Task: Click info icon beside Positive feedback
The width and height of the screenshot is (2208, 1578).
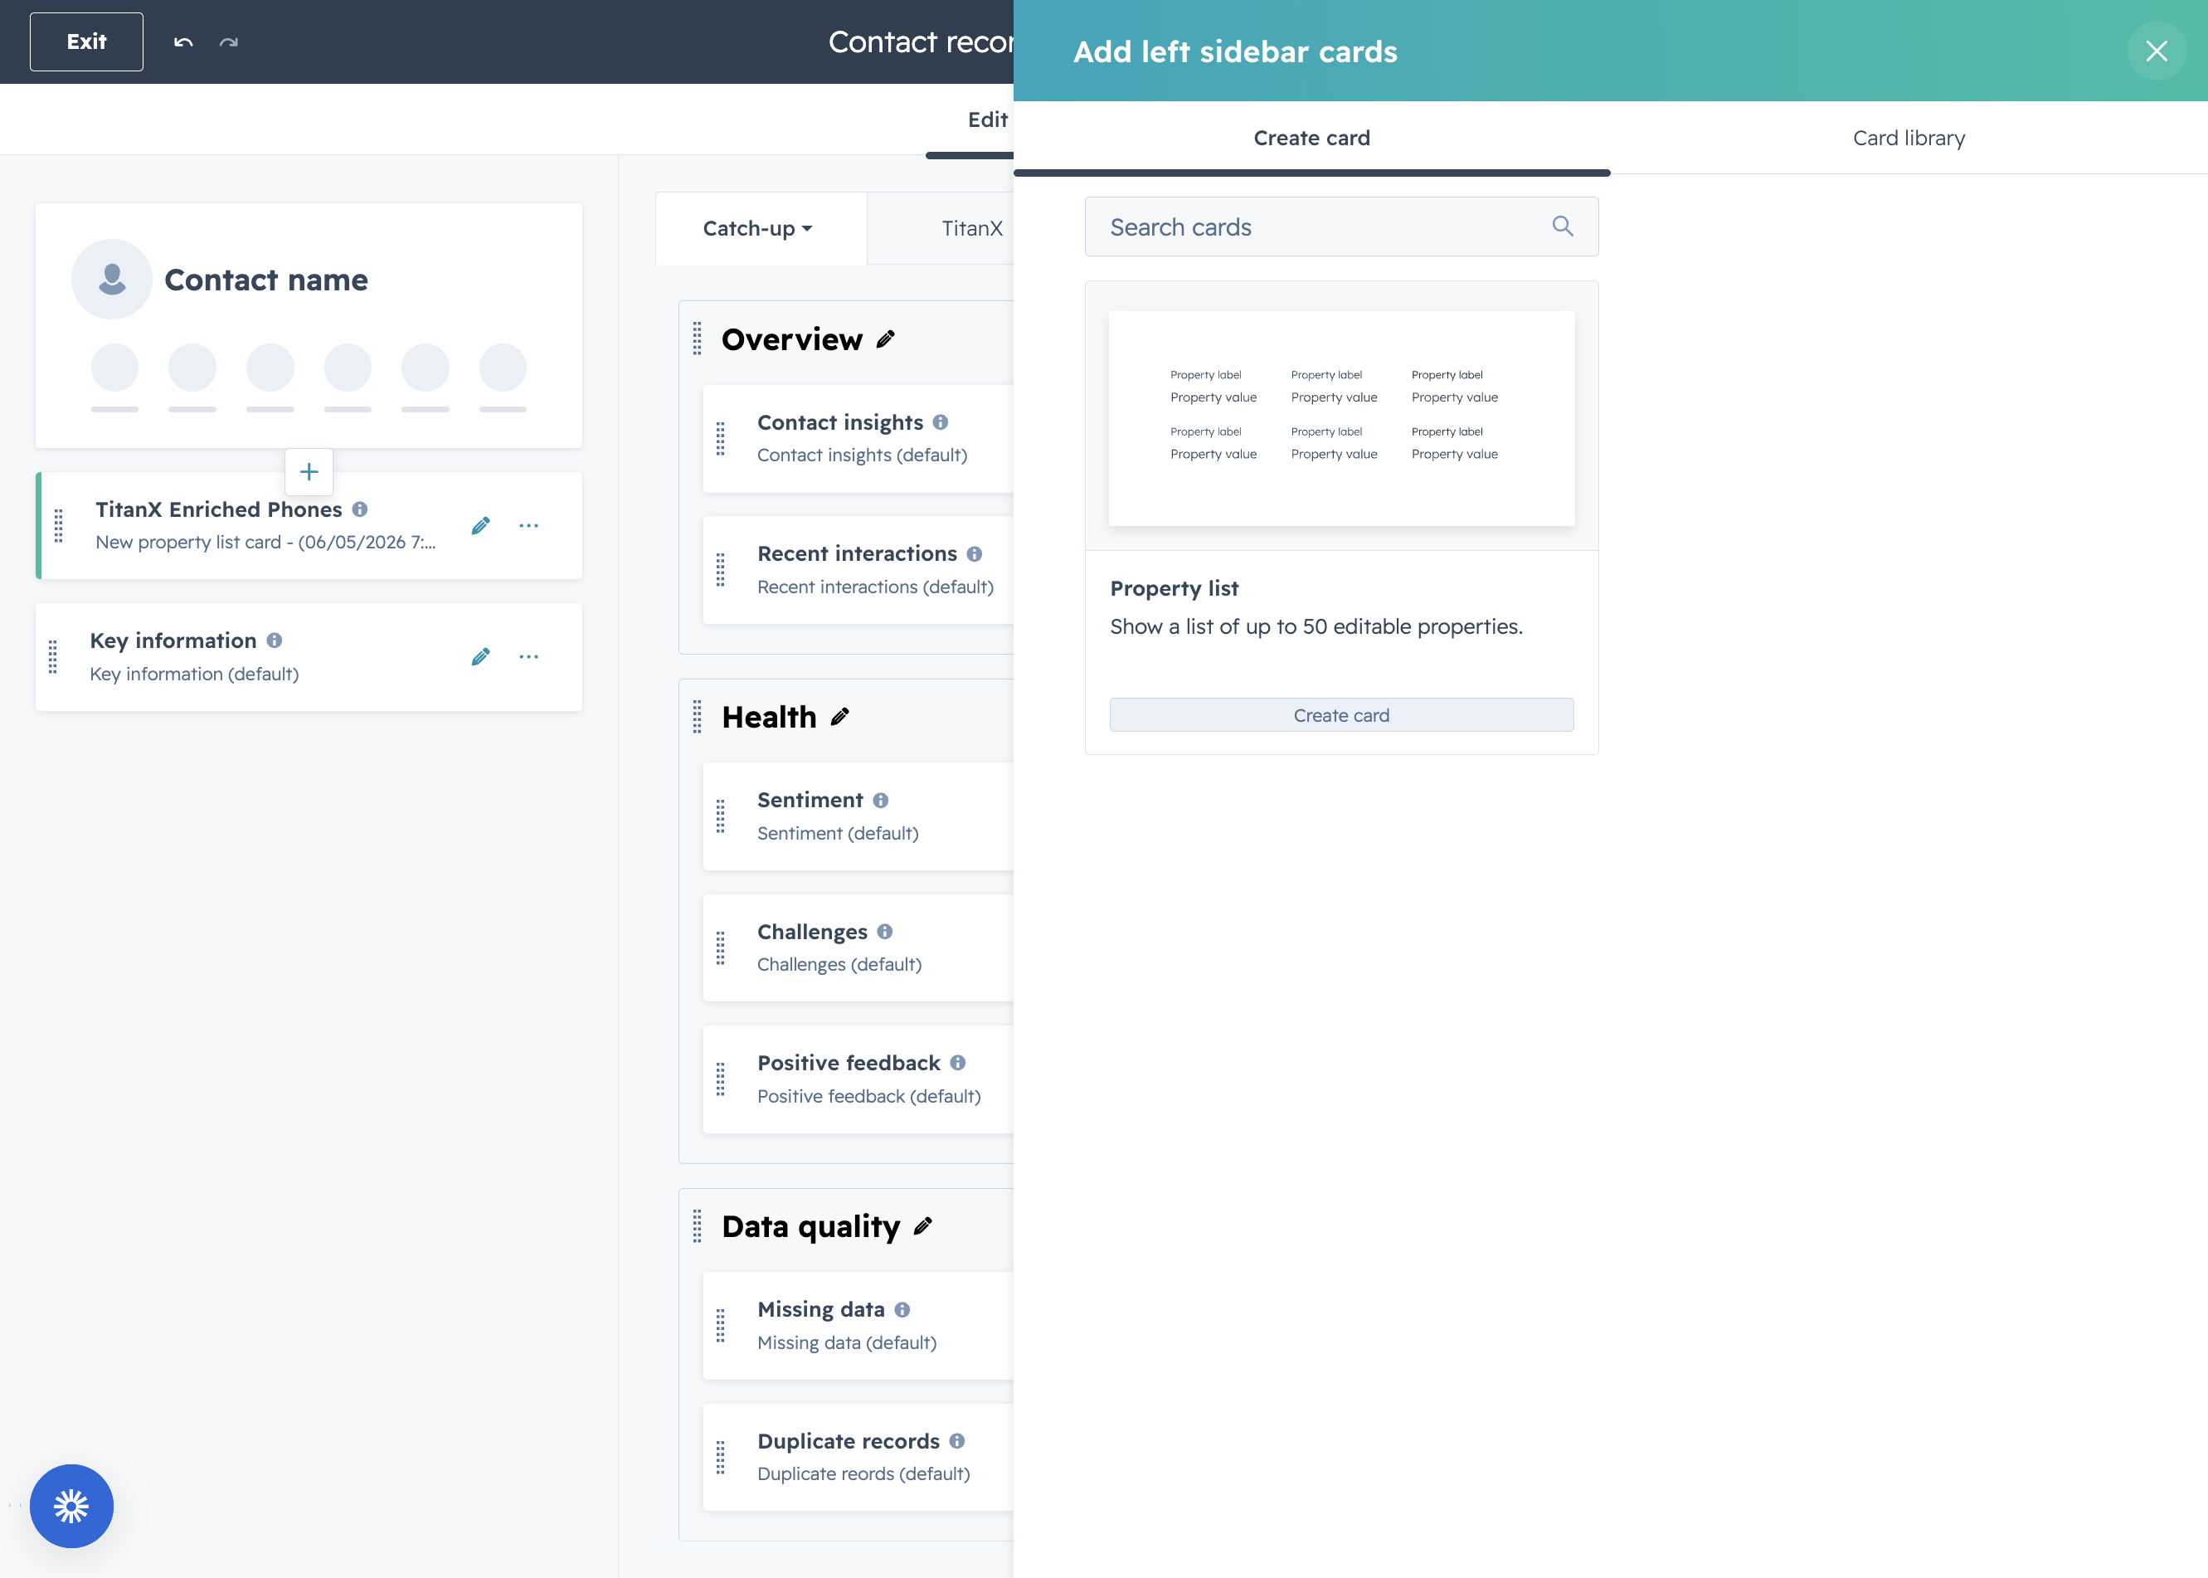Action: (x=958, y=1063)
